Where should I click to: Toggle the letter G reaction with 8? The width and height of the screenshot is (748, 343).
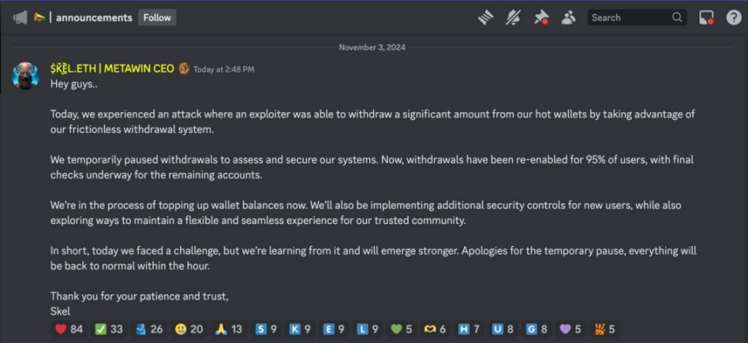click(536, 328)
